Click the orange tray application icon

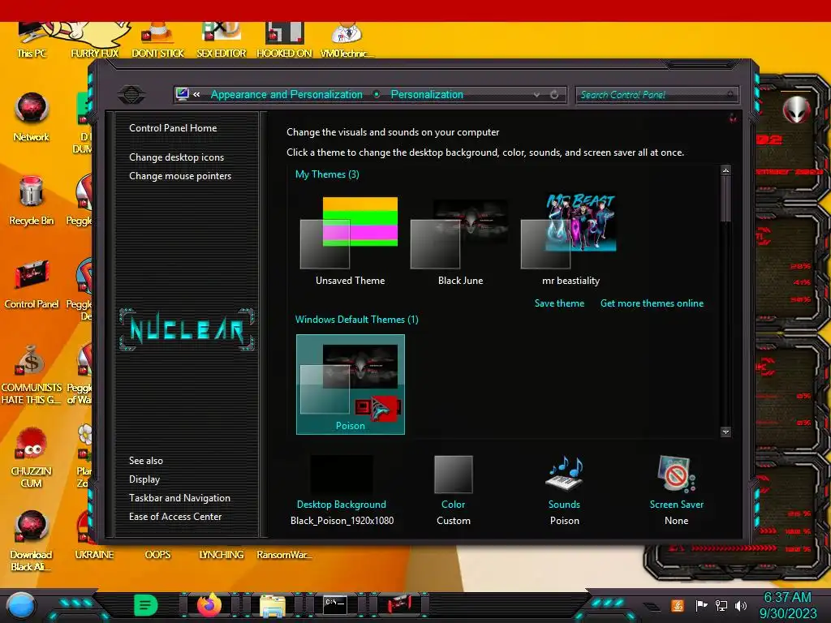[678, 605]
